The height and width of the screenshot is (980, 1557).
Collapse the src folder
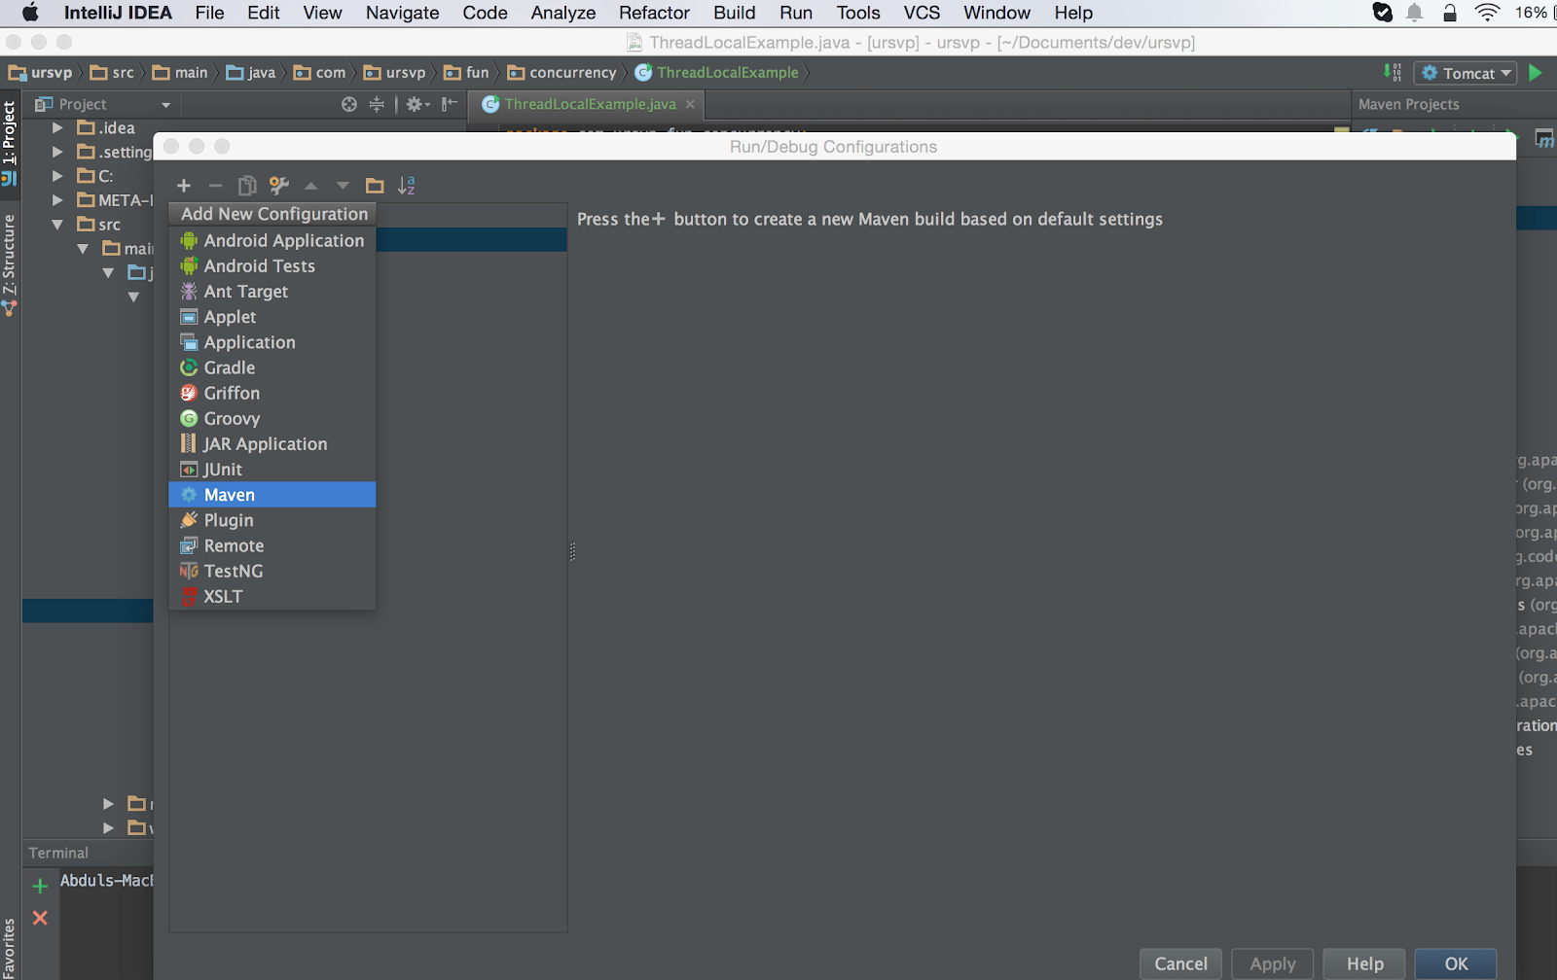pos(57,225)
